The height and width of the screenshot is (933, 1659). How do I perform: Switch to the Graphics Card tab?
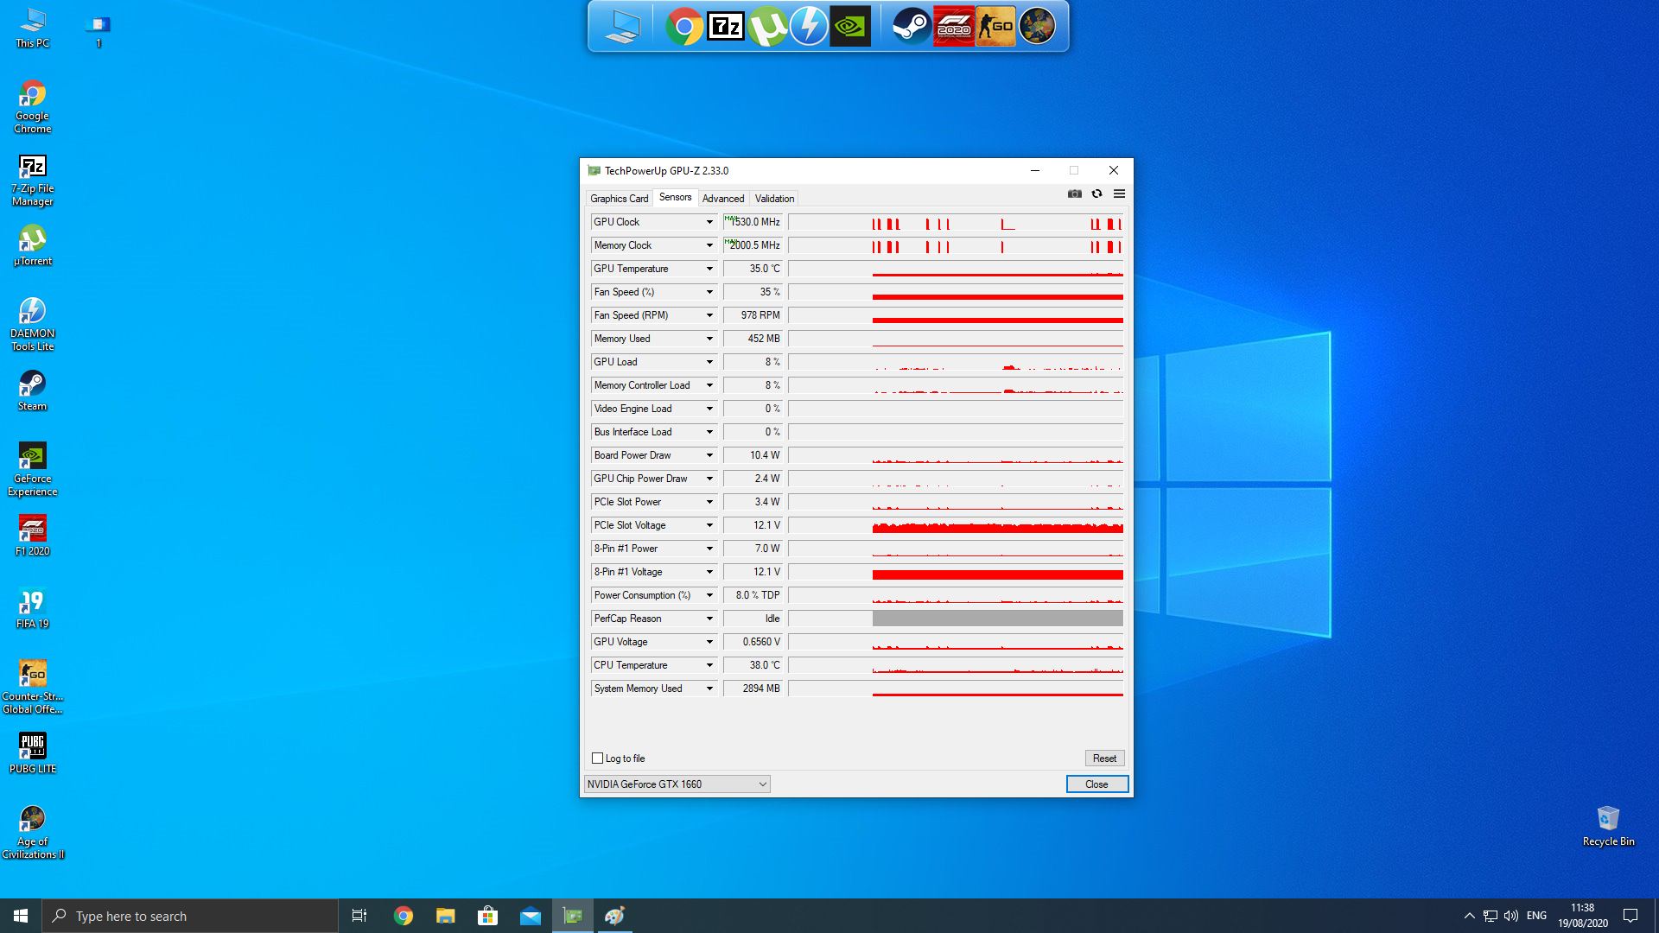pos(619,199)
